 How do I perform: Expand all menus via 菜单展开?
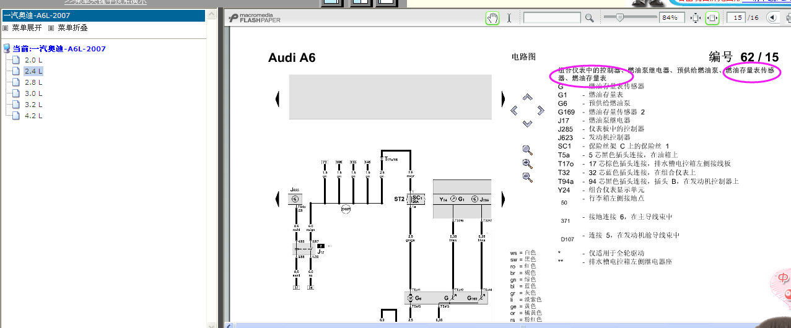tap(27, 28)
